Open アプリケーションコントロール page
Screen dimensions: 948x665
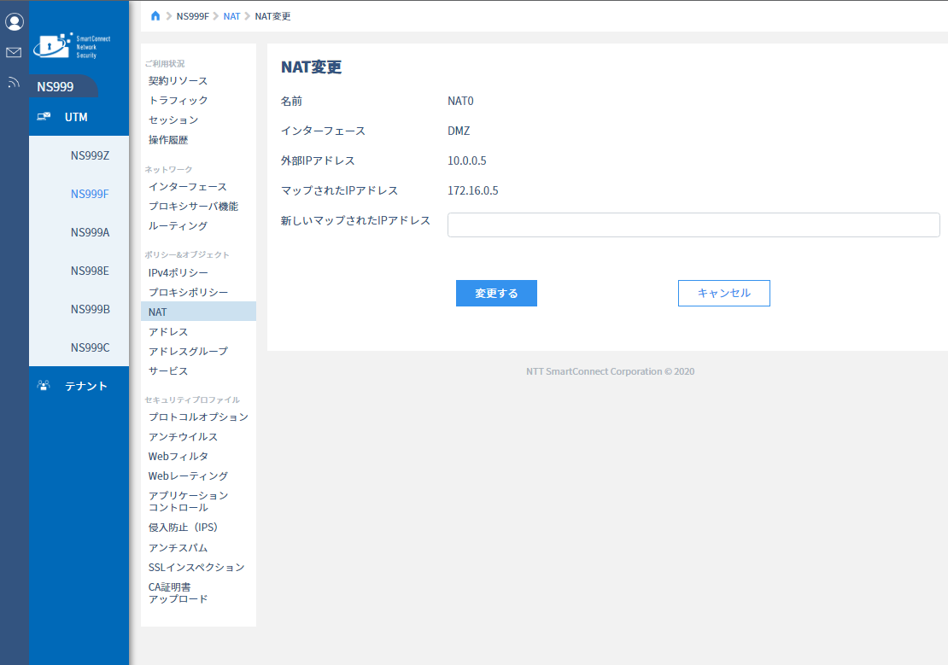pyautogui.click(x=188, y=501)
